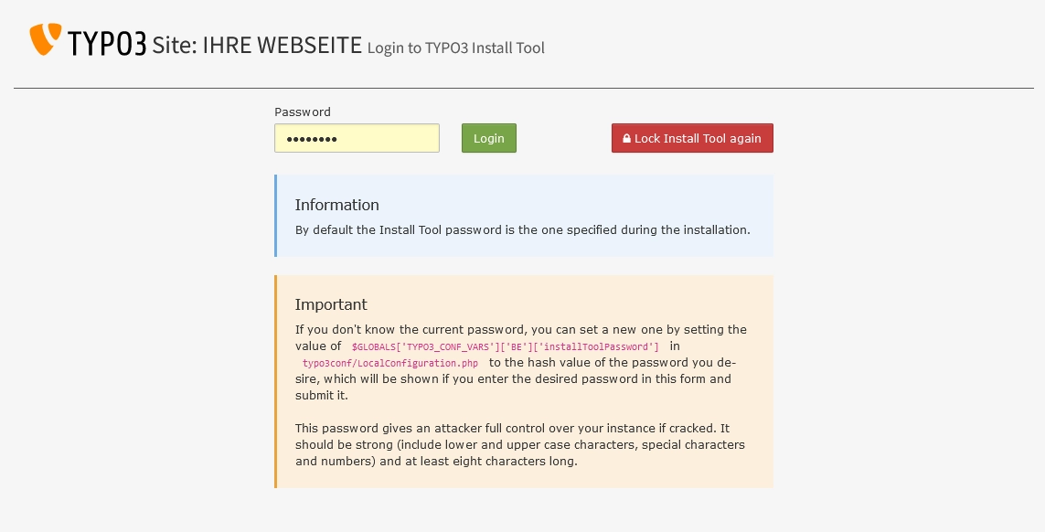Click the Lock Install Tool again button text
The image size is (1045, 532).
[x=697, y=139]
